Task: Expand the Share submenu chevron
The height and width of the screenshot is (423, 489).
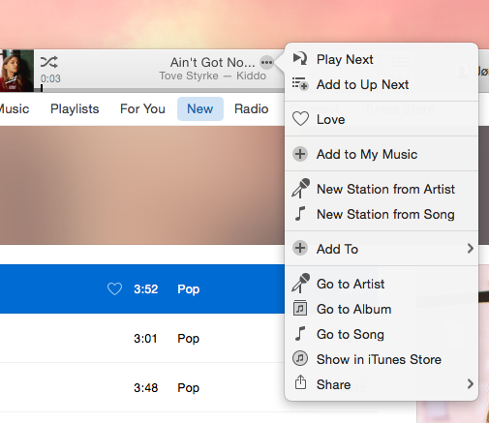Action: click(471, 384)
